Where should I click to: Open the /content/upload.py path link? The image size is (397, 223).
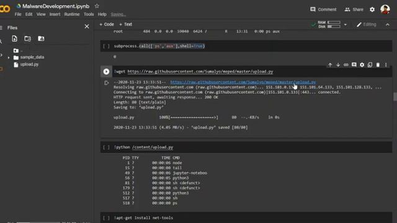[153, 147]
